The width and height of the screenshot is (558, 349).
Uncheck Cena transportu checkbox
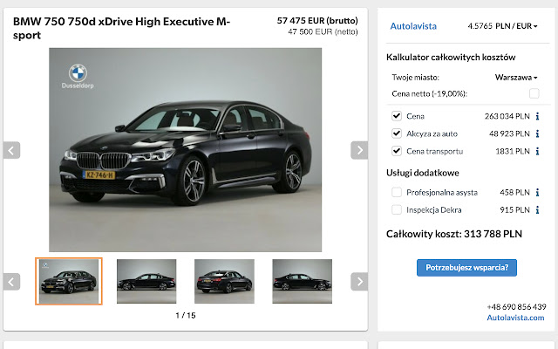click(397, 151)
